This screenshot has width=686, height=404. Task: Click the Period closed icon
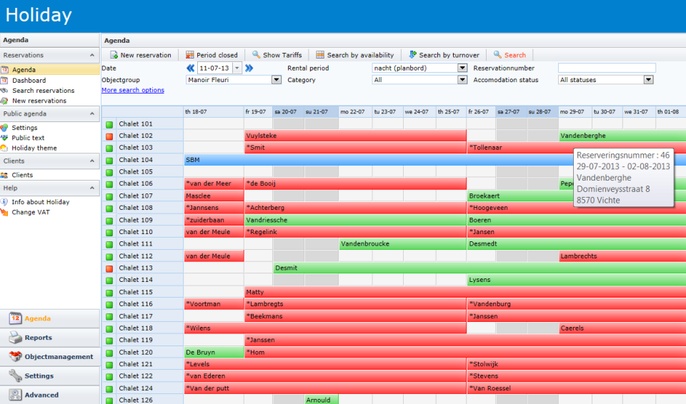click(190, 55)
